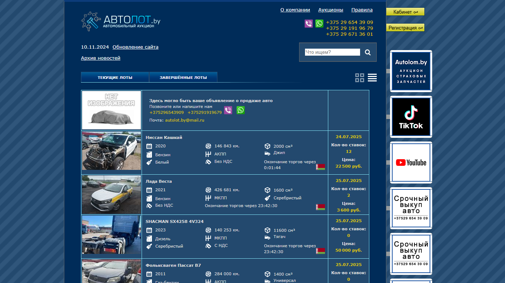Viewport: 505px width, 283px height.
Task: Open second Срочный выкуп авто banner
Action: [x=411, y=254]
